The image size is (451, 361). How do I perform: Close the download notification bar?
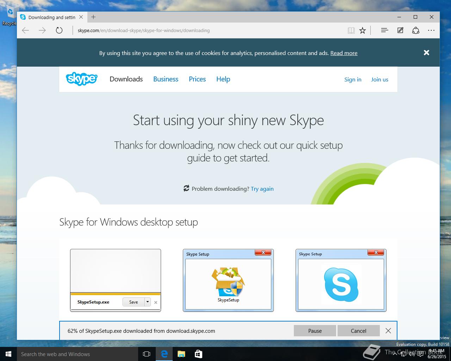[x=388, y=331]
